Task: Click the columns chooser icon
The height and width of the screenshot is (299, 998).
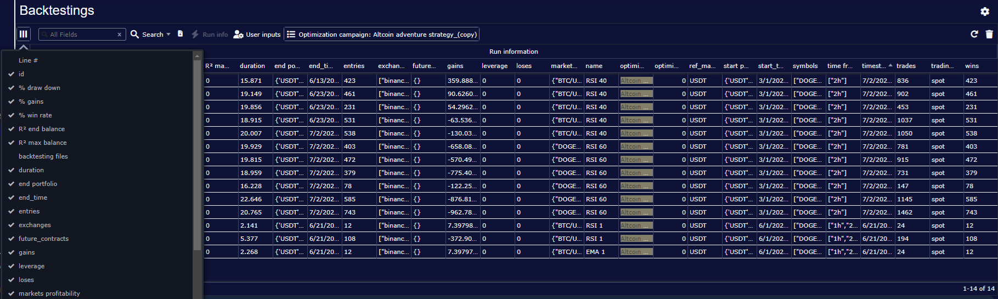Action: click(23, 34)
